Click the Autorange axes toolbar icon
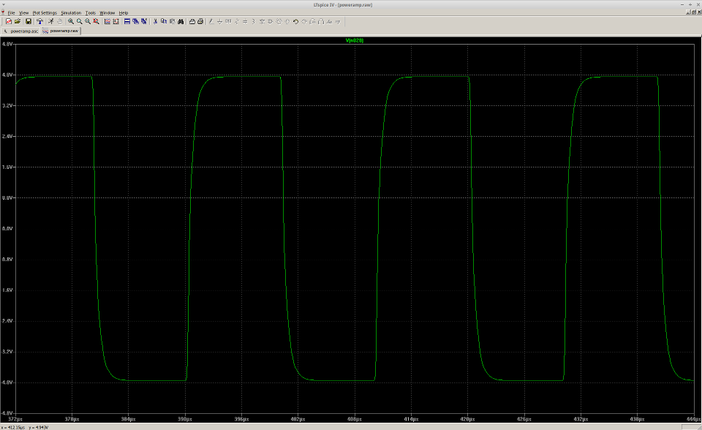Image resolution: width=702 pixels, height=430 pixels. 116,21
